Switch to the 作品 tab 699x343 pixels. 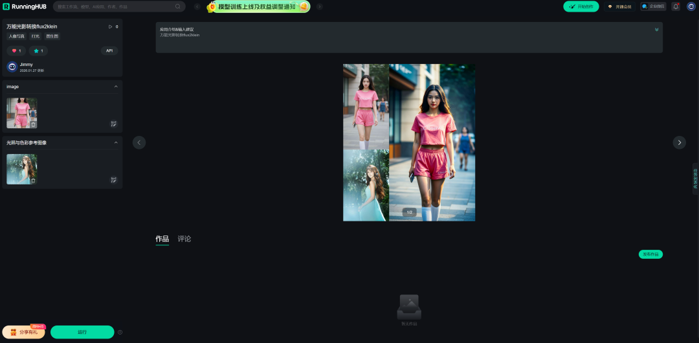[x=162, y=239]
